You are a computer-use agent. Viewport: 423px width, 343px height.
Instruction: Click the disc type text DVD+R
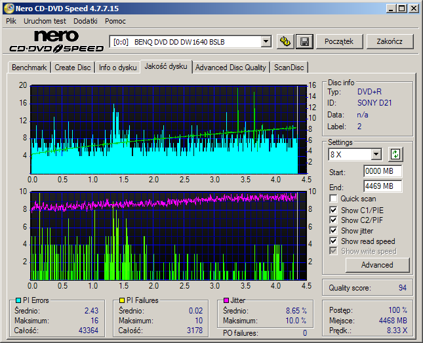[369, 92]
